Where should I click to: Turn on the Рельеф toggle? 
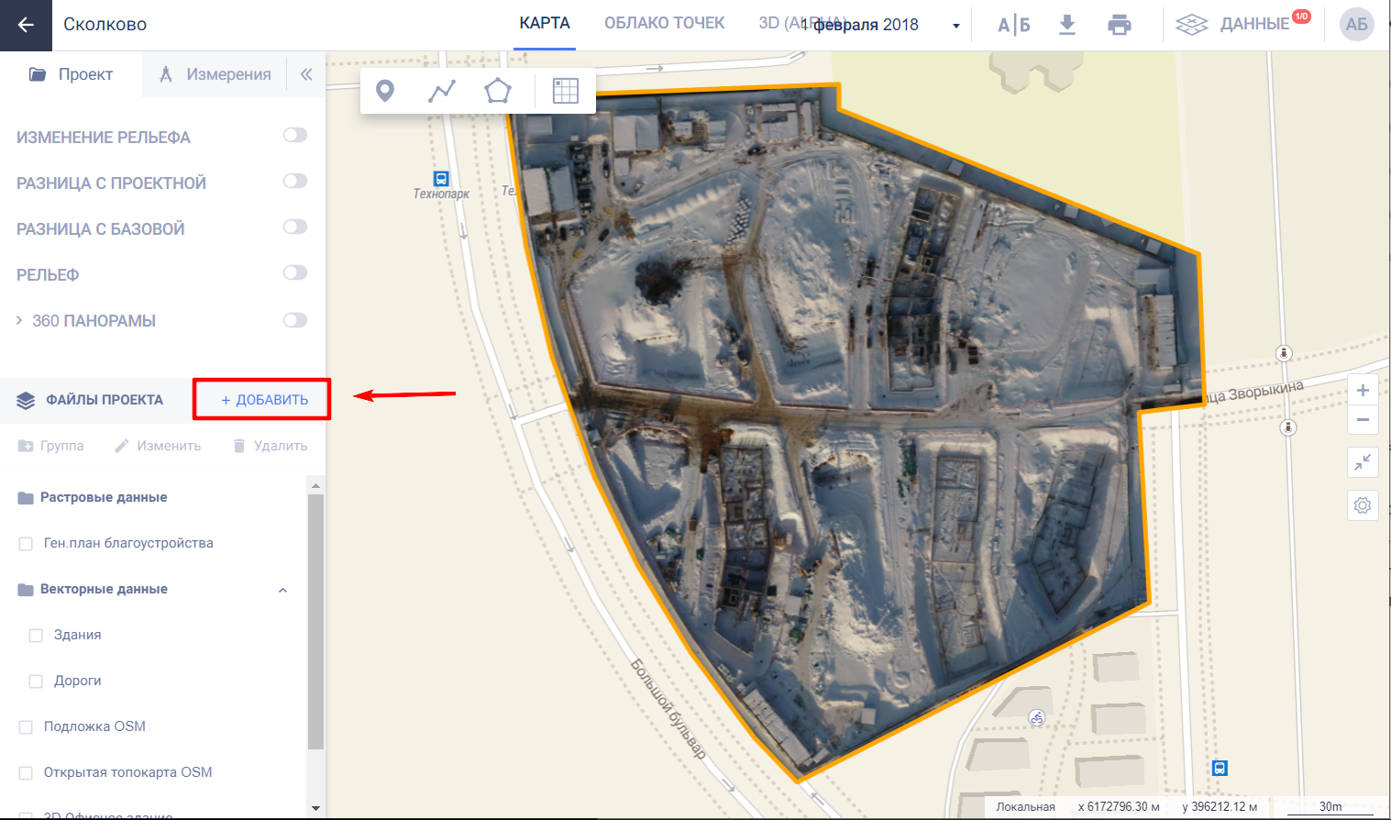(295, 273)
